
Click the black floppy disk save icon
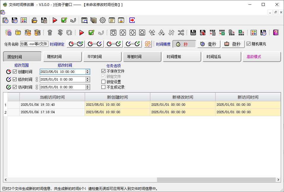193,33
